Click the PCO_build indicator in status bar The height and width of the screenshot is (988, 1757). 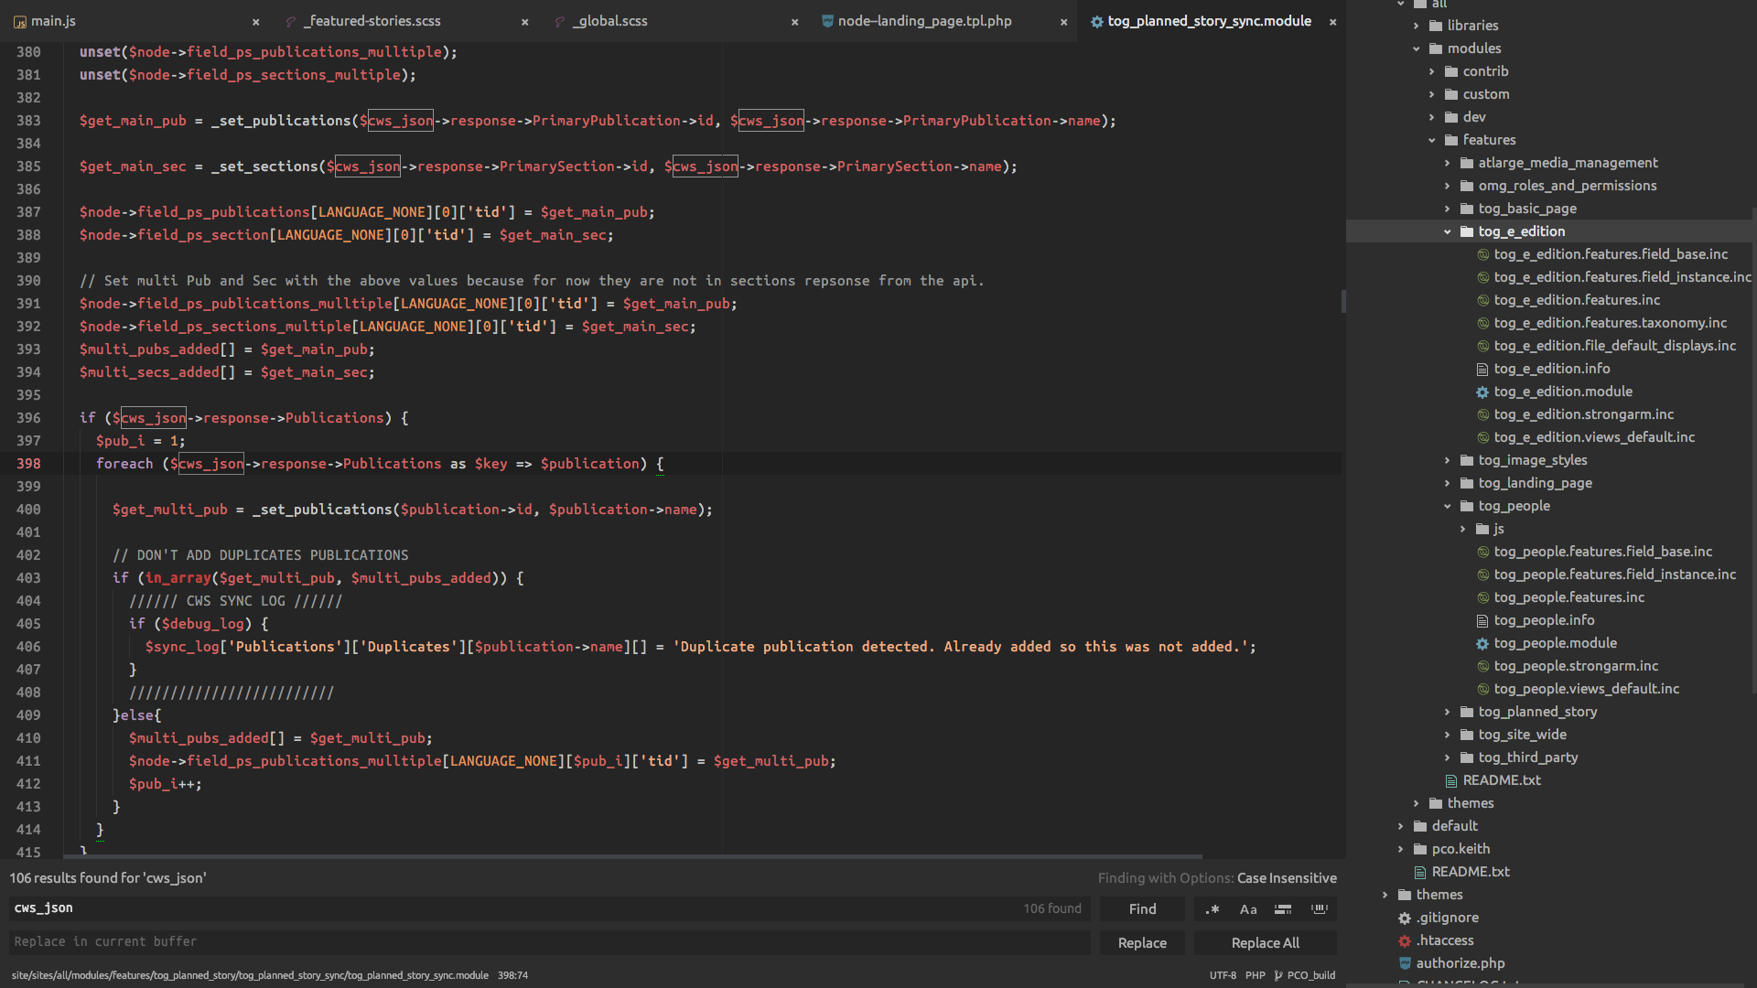(x=1310, y=974)
